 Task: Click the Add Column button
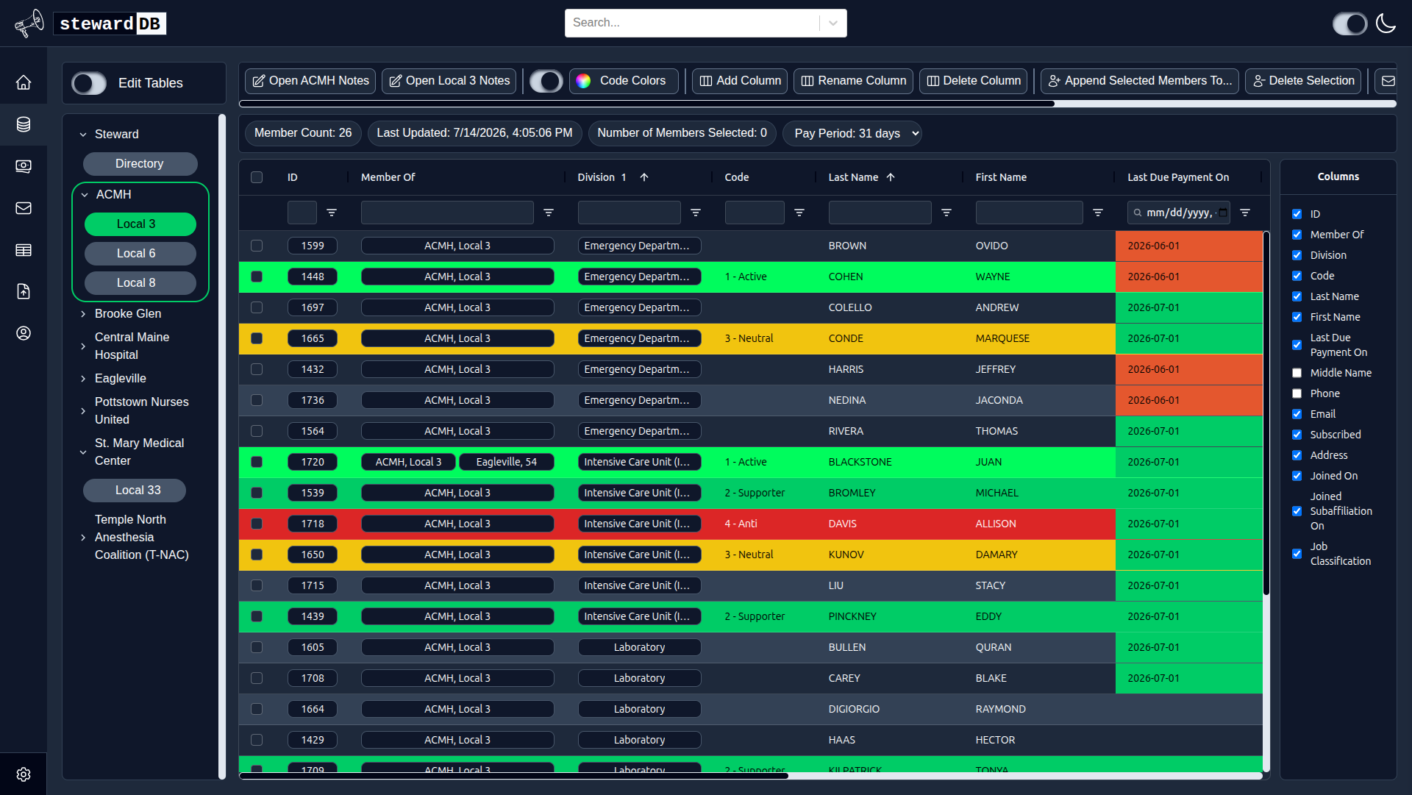click(740, 81)
